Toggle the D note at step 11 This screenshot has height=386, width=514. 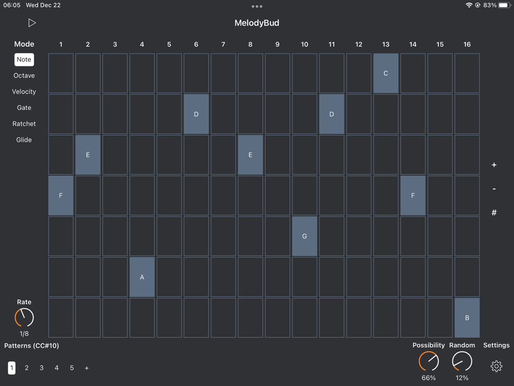point(332,114)
